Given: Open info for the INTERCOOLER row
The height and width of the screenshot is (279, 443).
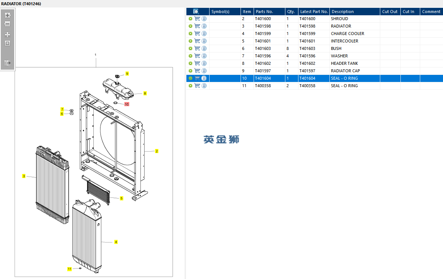Looking at the screenshot, I should click(x=204, y=41).
